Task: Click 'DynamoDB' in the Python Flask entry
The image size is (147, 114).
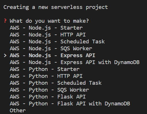Action: [x=117, y=104]
